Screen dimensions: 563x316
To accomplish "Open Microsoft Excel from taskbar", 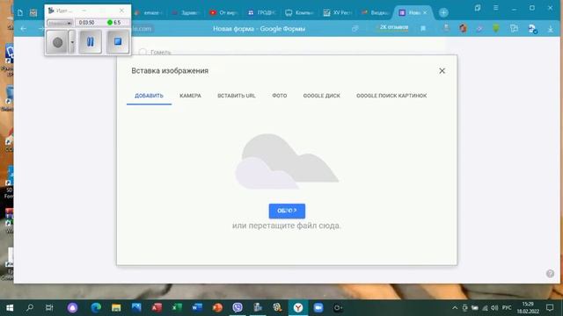I will 177,308.
